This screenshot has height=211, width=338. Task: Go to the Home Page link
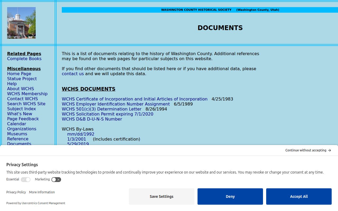tap(19, 74)
